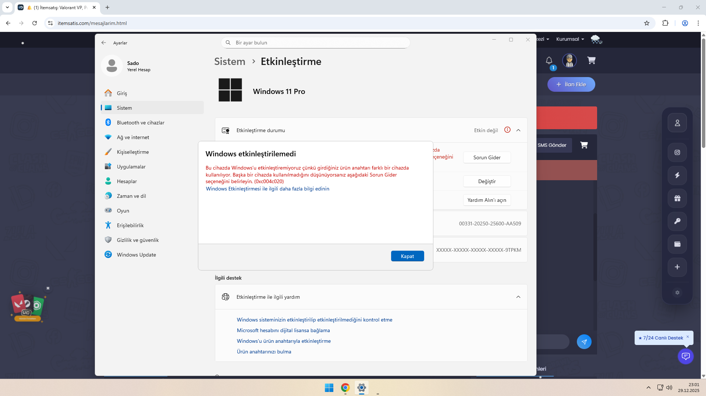The image size is (706, 396).
Task: Select Sistem in Settings sidebar
Action: (152, 108)
